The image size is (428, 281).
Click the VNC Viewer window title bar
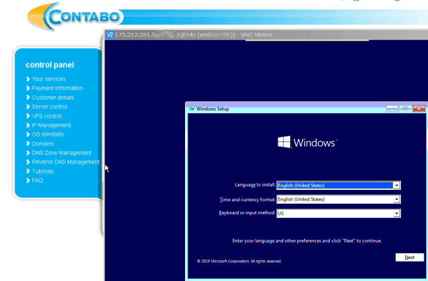pos(266,35)
